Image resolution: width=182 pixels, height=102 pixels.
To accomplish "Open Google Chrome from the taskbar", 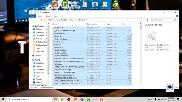I will pos(82,99).
